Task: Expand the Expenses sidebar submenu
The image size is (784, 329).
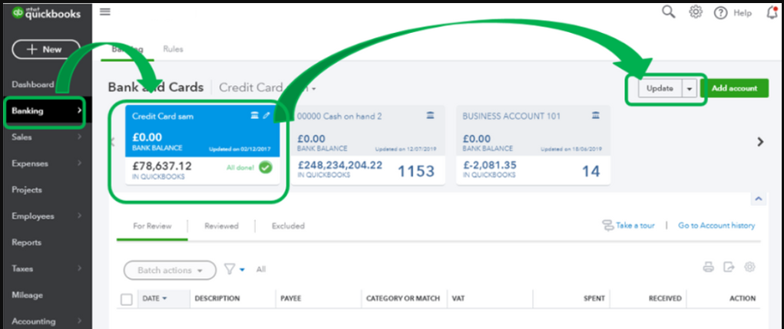Action: tap(80, 163)
